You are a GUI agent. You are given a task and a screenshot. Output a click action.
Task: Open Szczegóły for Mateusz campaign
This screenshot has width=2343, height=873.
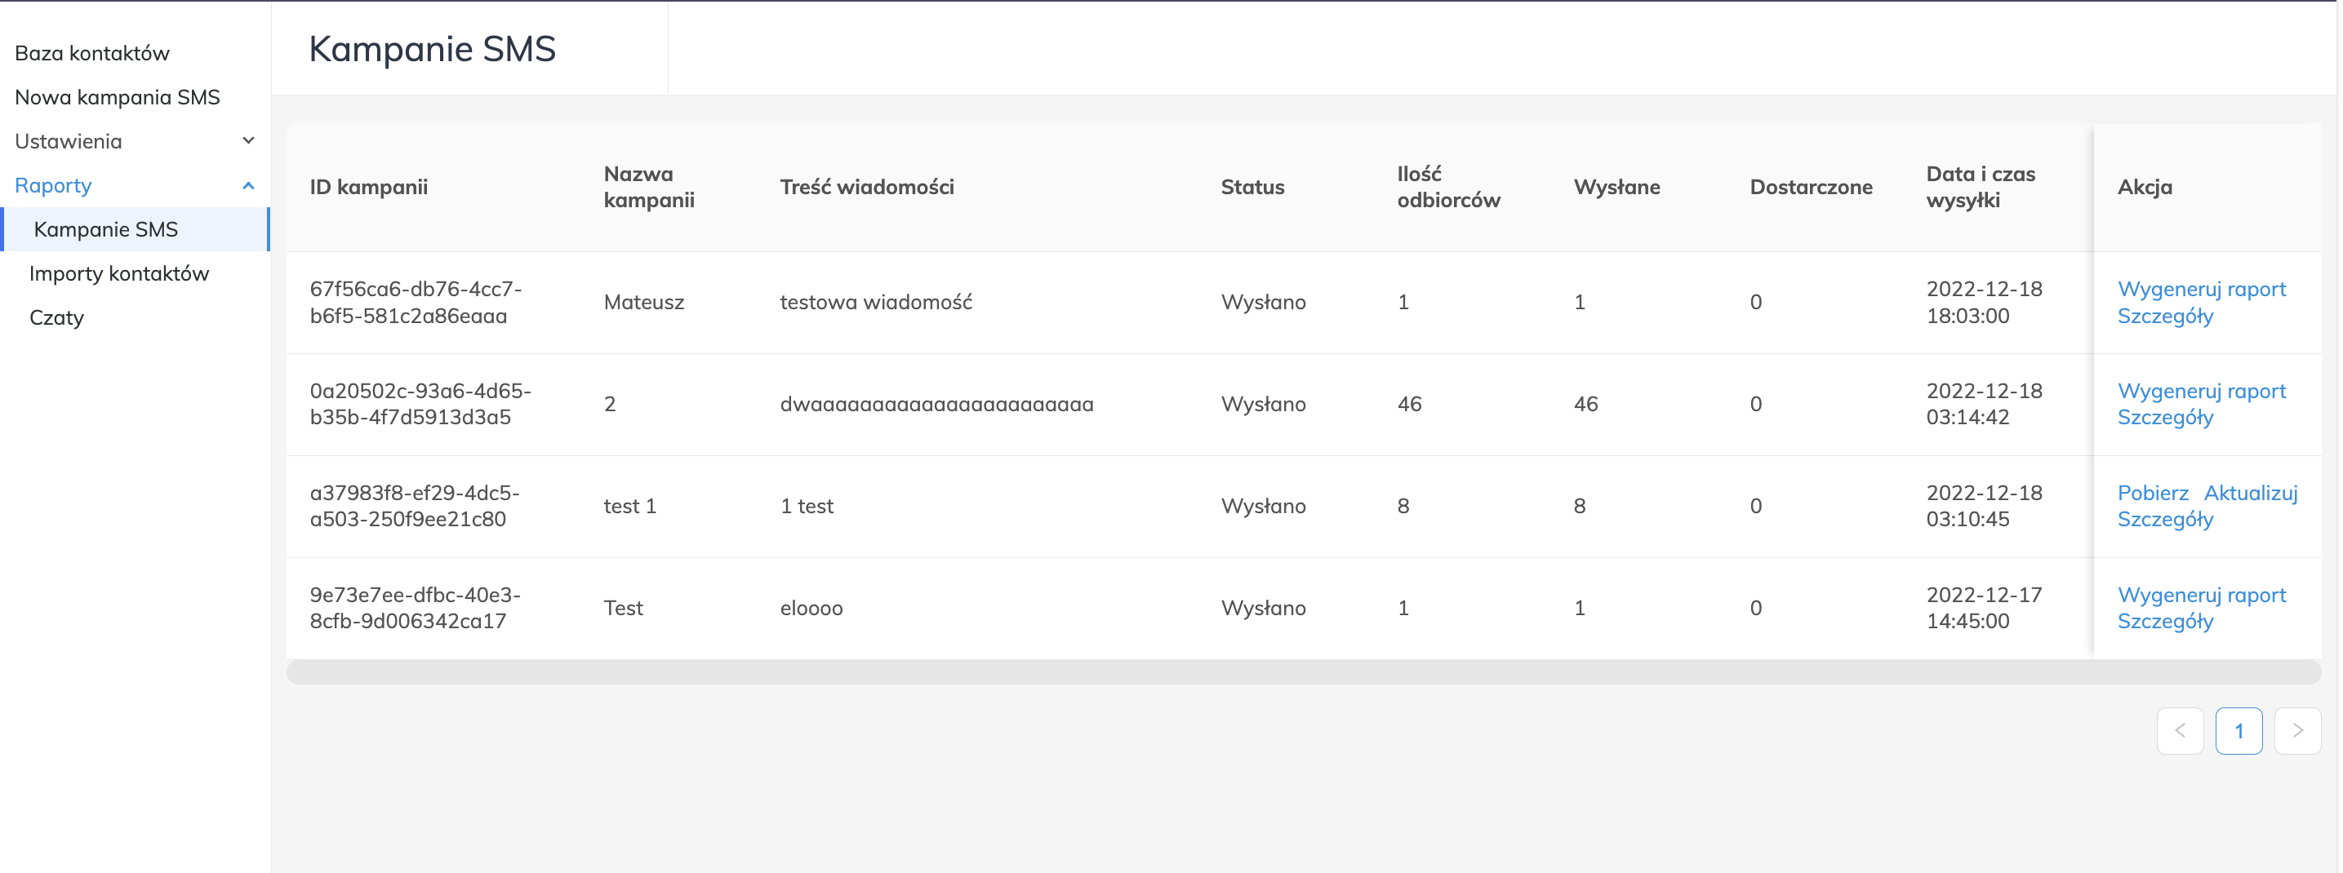2165,316
